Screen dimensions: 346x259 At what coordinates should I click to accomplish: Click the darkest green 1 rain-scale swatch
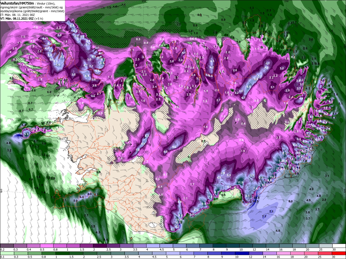click(x=62, y=253)
